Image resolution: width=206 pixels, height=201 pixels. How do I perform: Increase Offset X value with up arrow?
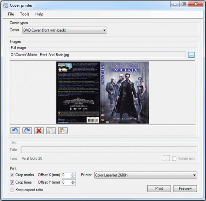tap(73, 174)
